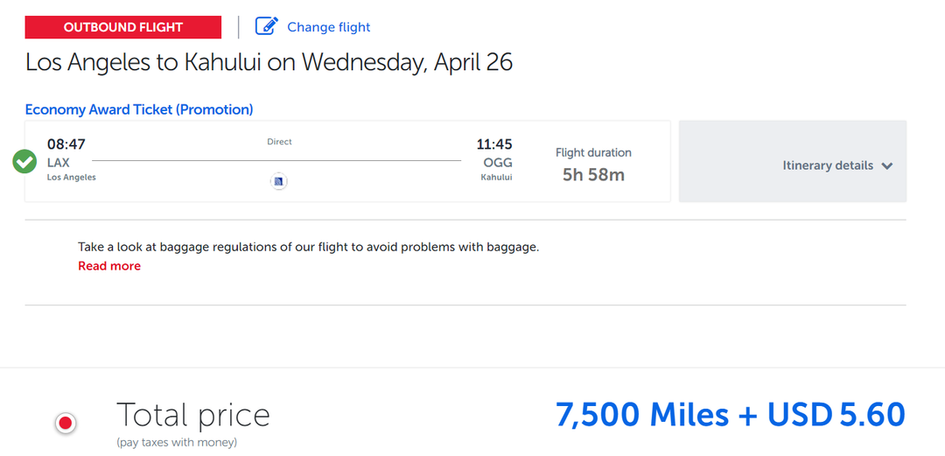Select the OGG airport code
This screenshot has width=945, height=456.
click(498, 163)
